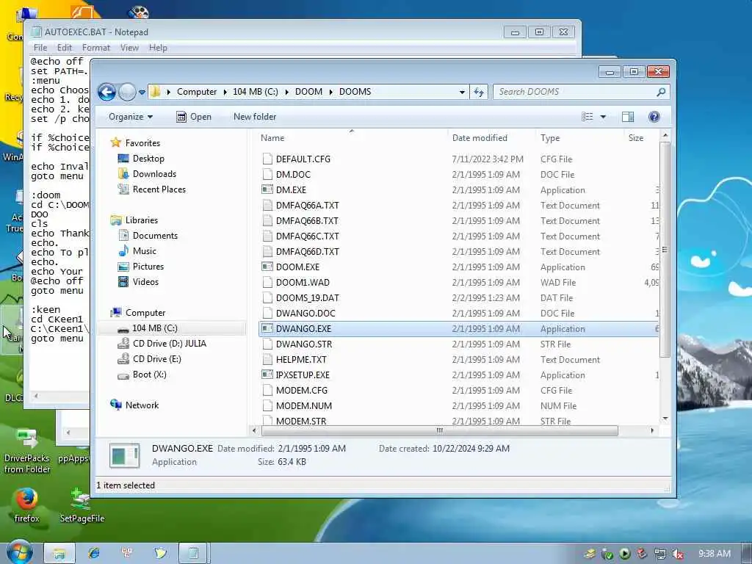
Task: Click the Explorer forward arrow button
Action: tap(127, 92)
